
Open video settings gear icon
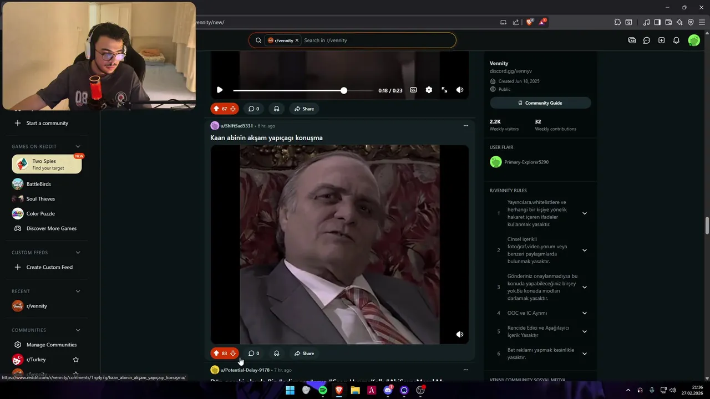click(x=429, y=90)
